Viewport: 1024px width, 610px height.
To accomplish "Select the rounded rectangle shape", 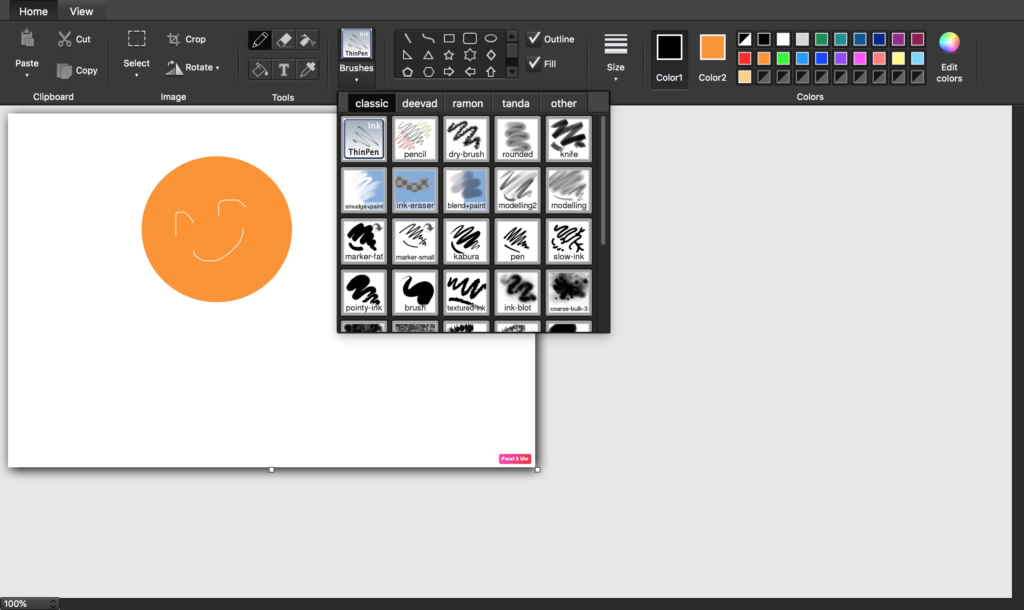I will click(x=470, y=38).
